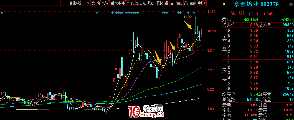This screenshot has height=120, width=294.
Task: Select the sell level 6 row at 9.86
Action: (260, 31)
